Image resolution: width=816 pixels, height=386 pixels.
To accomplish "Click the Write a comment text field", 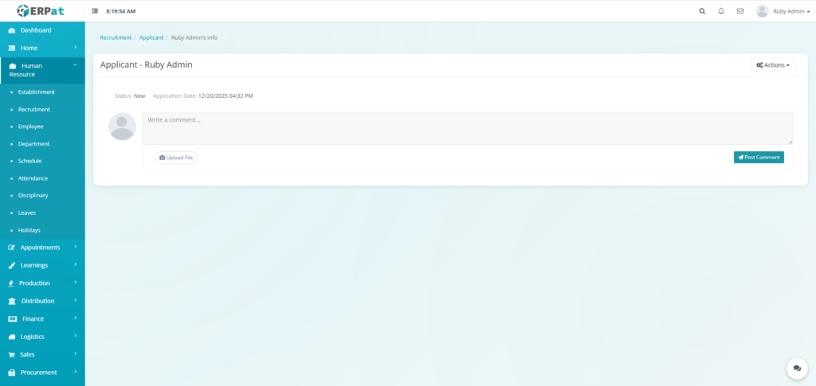I will coord(467,128).
